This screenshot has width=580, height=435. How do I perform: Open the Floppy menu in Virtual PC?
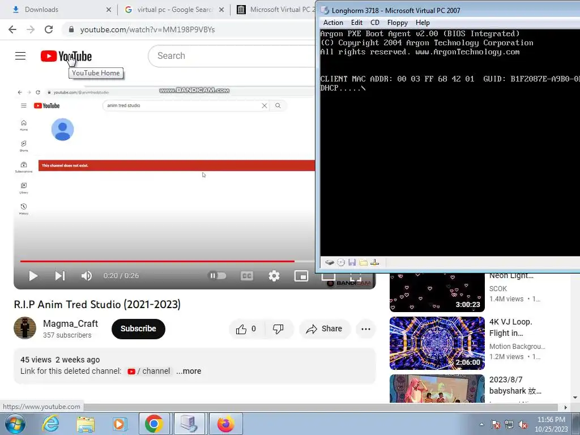click(x=397, y=23)
